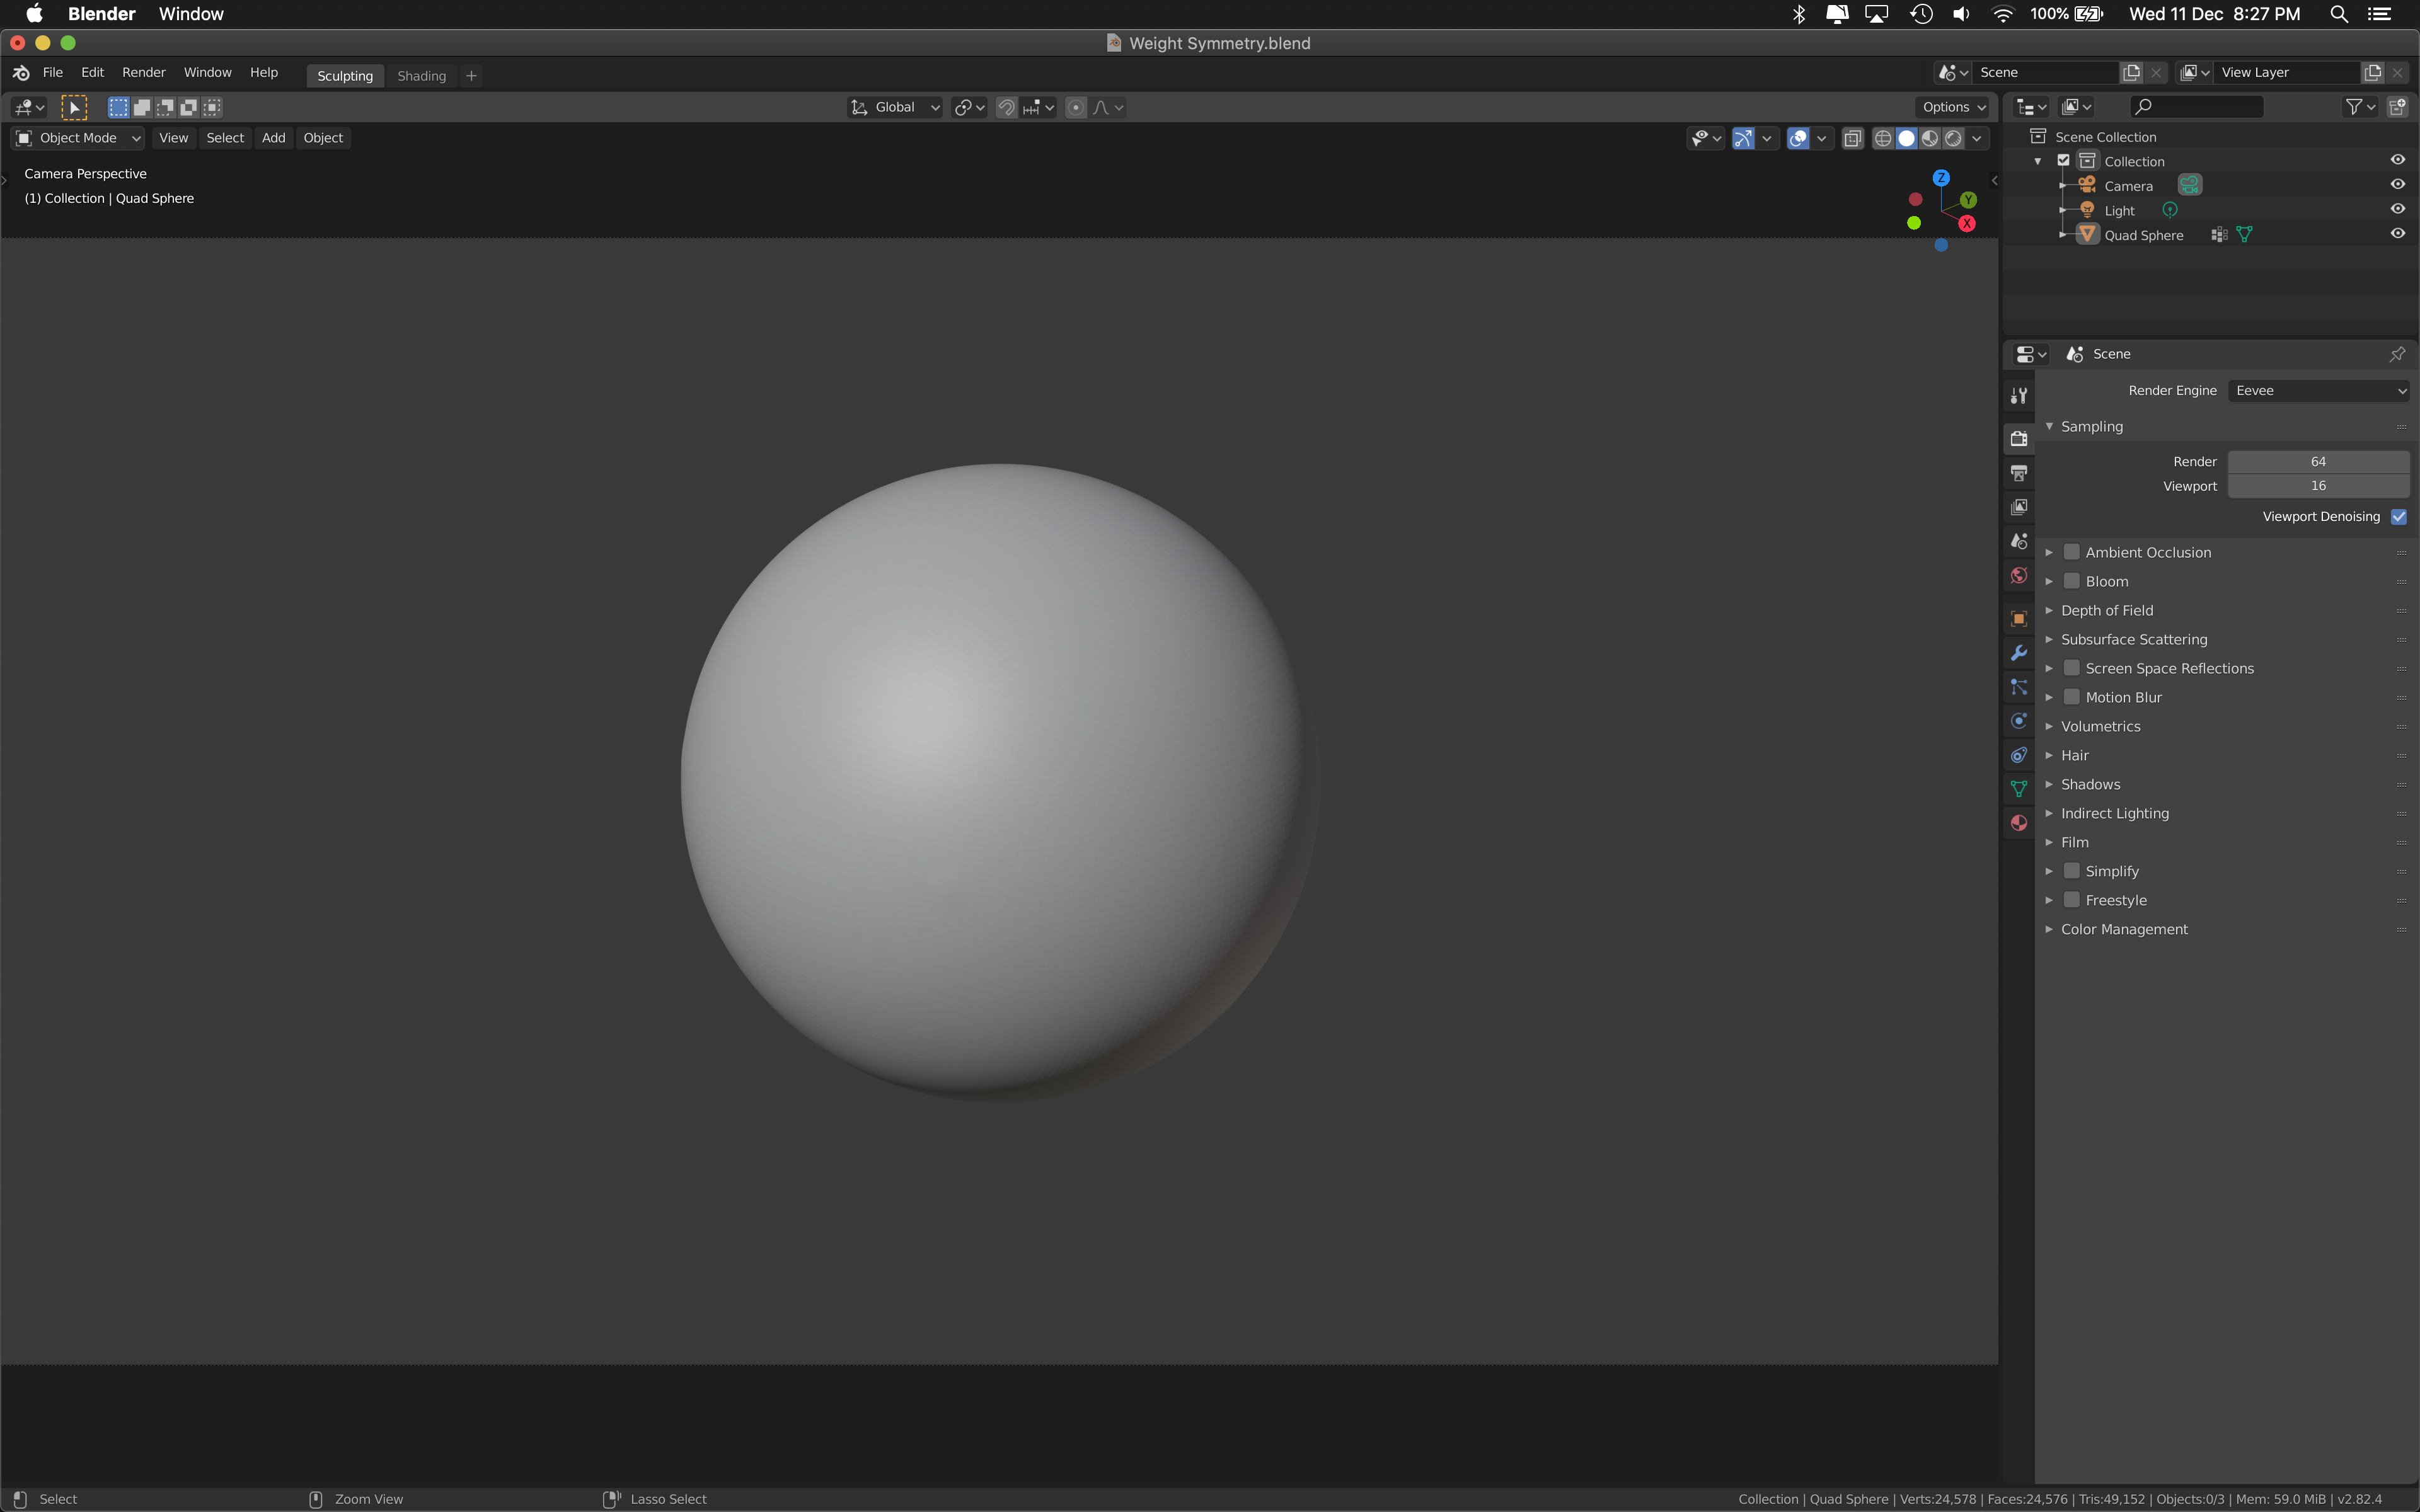Toggle viewport gizmos display

pyautogui.click(x=1743, y=138)
